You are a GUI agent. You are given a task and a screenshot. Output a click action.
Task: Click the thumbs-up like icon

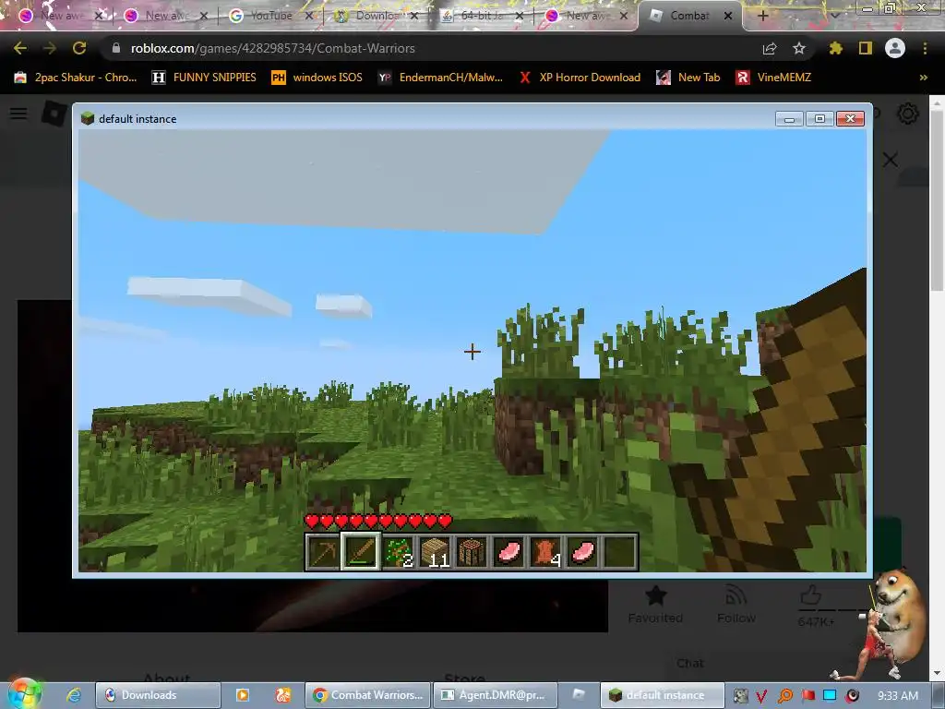coord(811,596)
